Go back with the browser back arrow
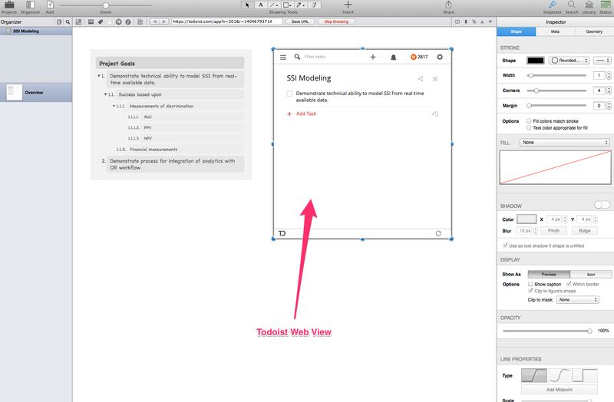The height and width of the screenshot is (402, 614). coord(155,21)
